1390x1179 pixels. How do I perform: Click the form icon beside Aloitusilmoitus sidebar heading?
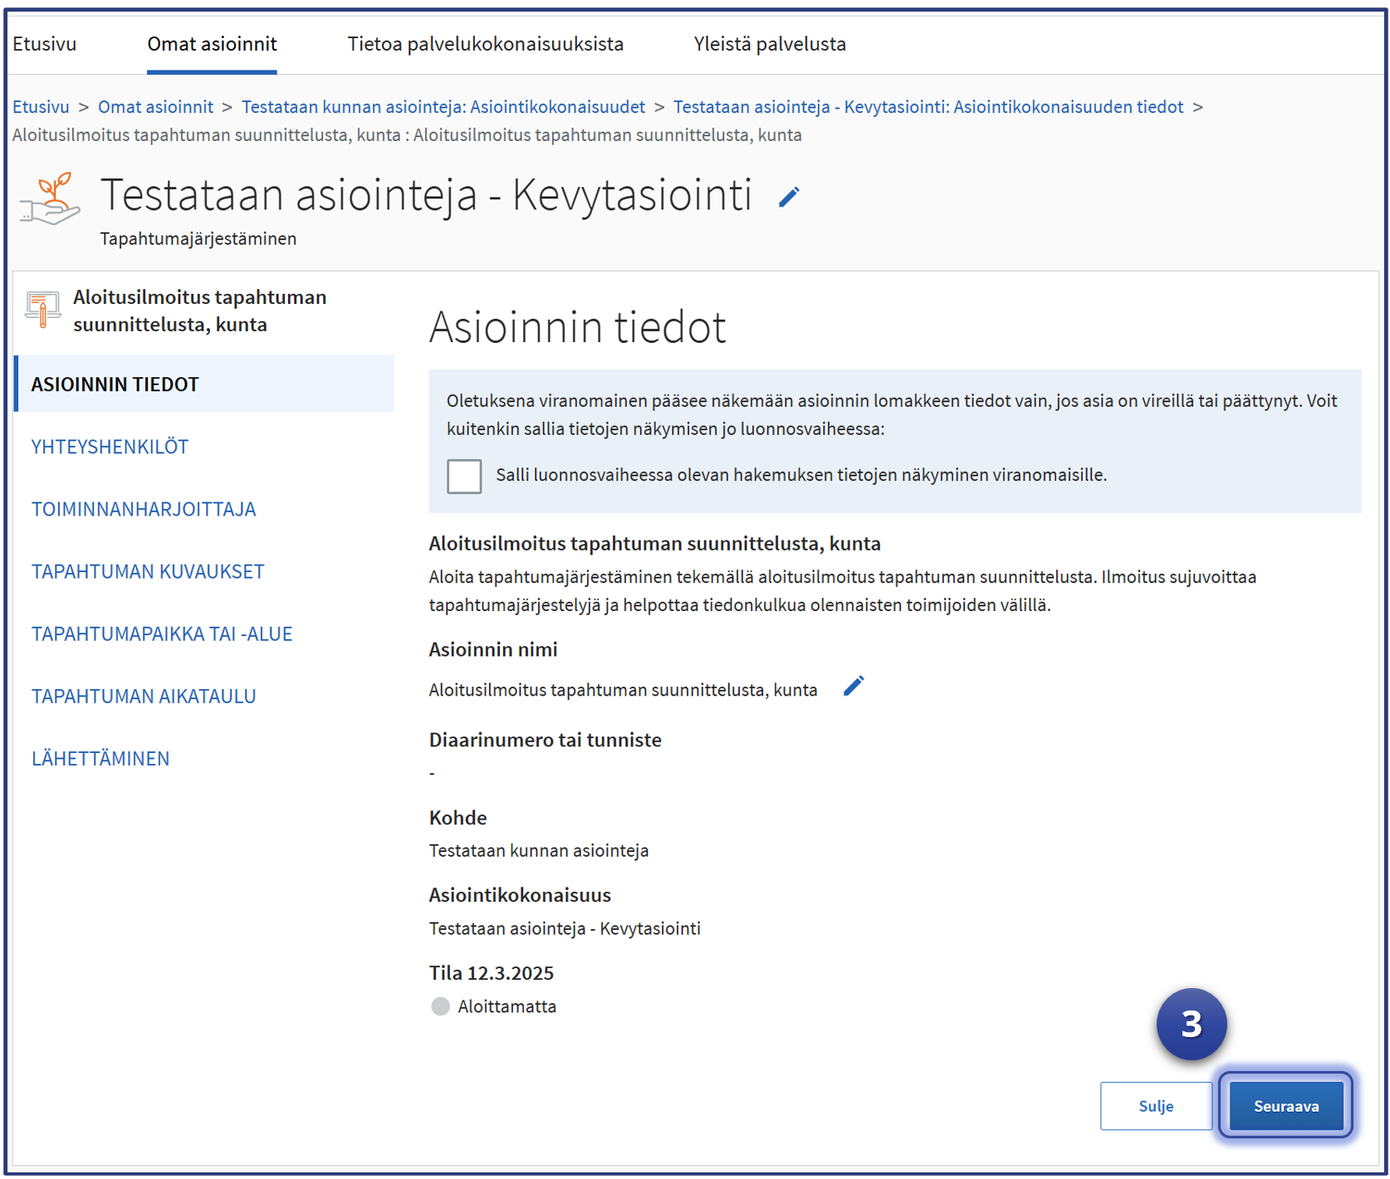click(43, 310)
